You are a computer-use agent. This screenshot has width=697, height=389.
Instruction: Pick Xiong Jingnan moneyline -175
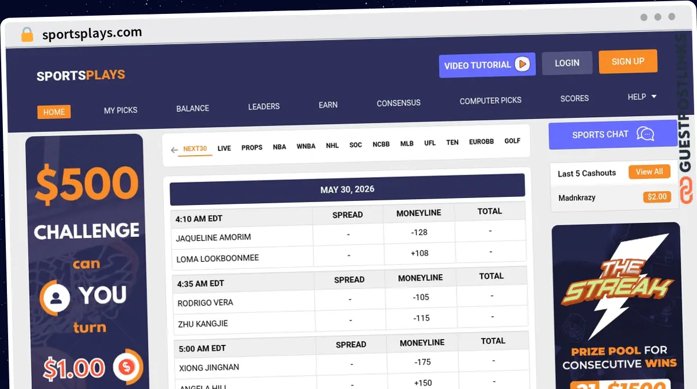(x=422, y=362)
